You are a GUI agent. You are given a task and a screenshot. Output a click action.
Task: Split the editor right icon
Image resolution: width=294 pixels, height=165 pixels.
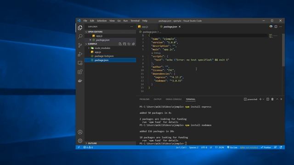276,27
